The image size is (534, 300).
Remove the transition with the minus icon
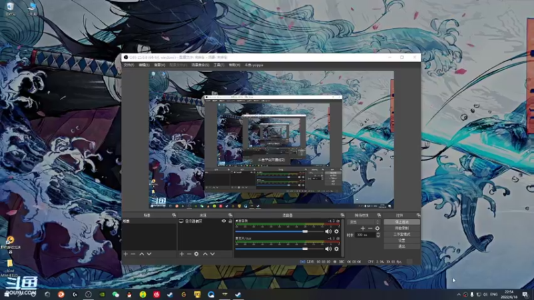370,228
